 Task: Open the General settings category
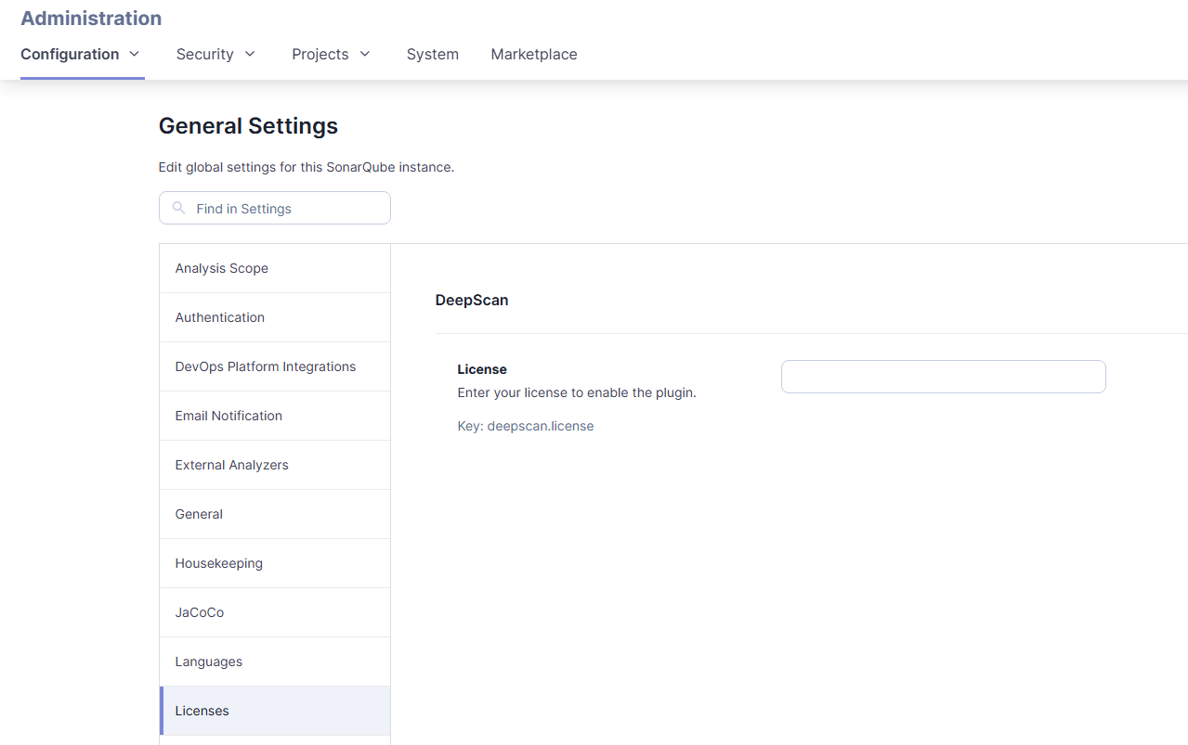[275, 514]
